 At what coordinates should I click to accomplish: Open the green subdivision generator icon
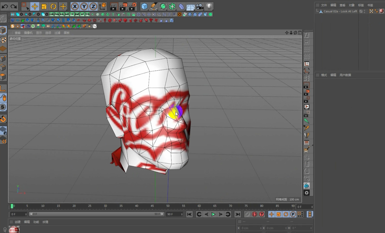pyautogui.click(x=163, y=6)
